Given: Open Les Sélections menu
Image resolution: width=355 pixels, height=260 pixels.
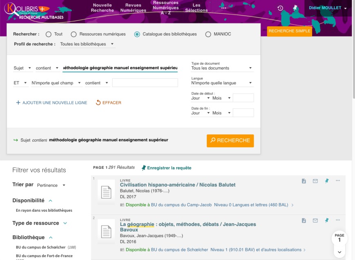Looking at the screenshot, I should pos(196,8).
